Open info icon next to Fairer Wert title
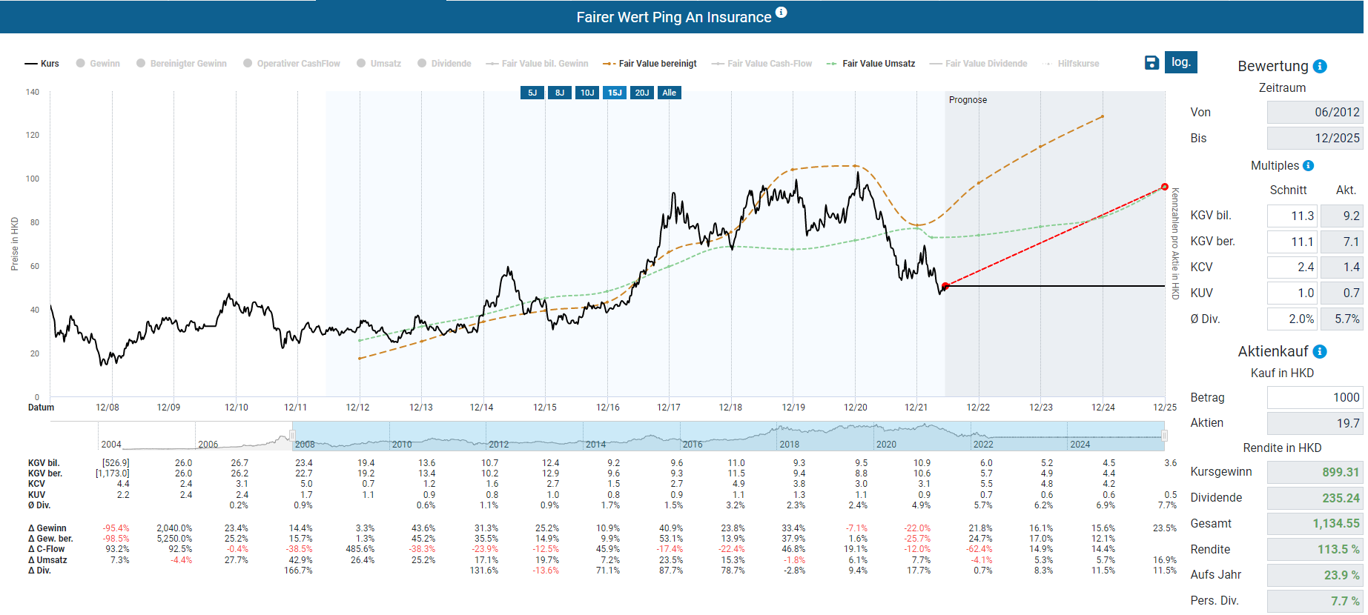Screen dimensions: 1368x615 (x=782, y=13)
